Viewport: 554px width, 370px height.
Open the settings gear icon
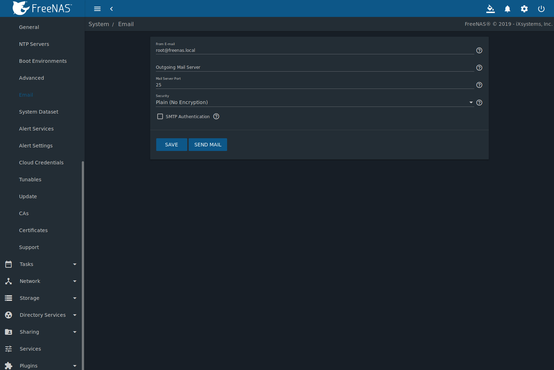pyautogui.click(x=524, y=9)
